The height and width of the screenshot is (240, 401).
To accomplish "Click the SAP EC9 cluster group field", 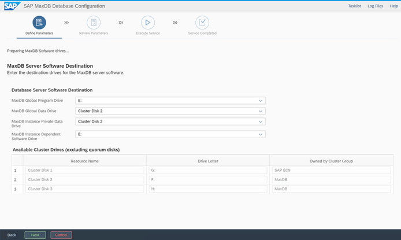I will click(332, 170).
